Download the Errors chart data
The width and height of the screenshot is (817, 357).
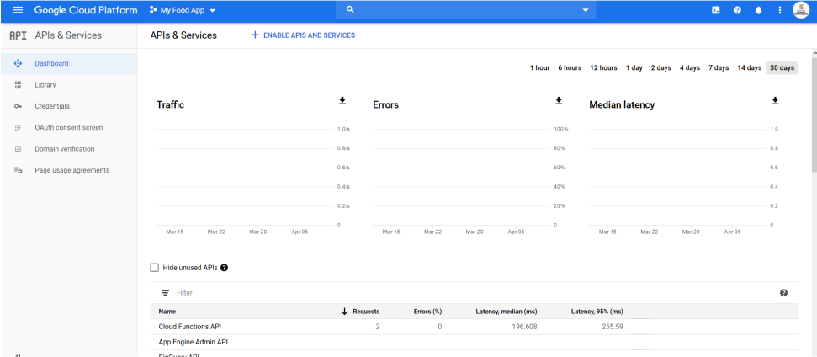coord(559,101)
